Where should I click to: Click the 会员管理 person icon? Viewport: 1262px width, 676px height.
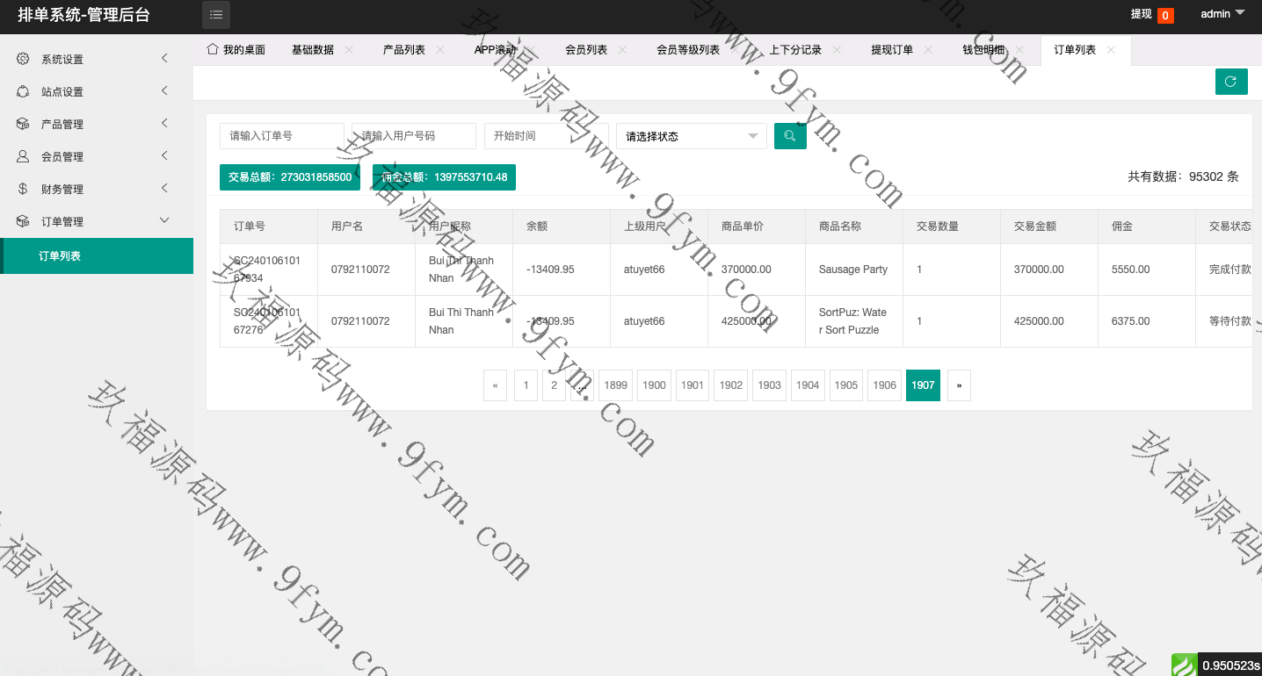tap(23, 156)
